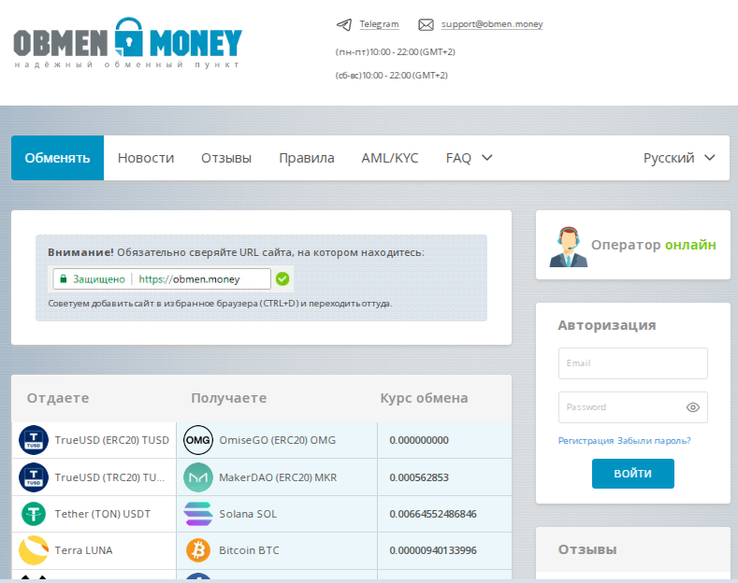Image resolution: width=738 pixels, height=583 pixels.
Task: Click exchange rate 0.00664552486846
Action: [x=433, y=514]
